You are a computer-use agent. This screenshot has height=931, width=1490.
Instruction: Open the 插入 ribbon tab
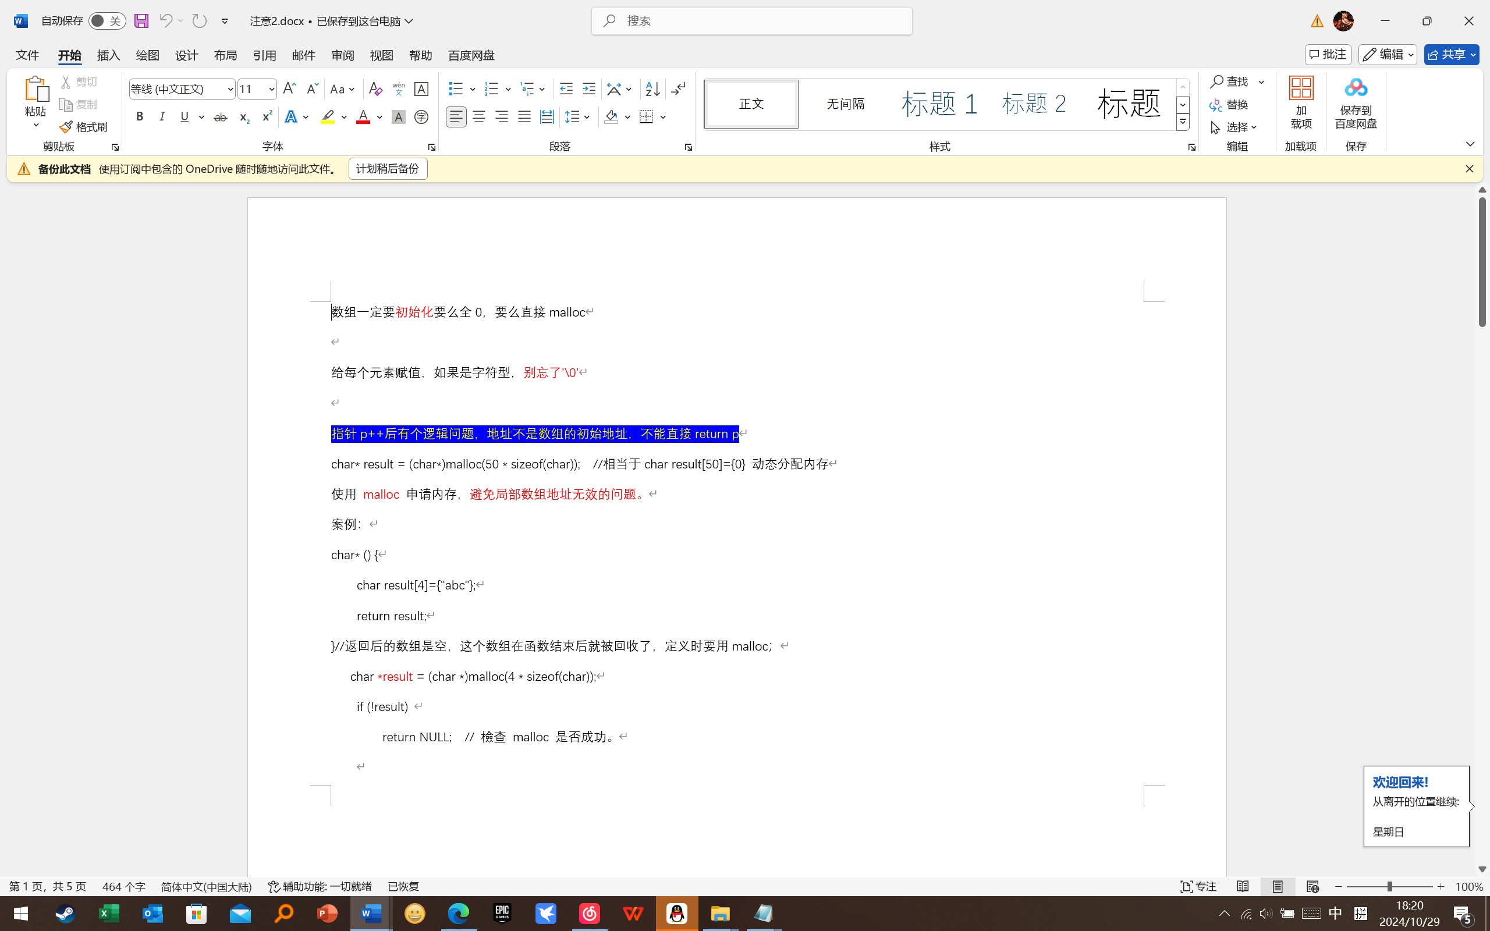tap(108, 55)
